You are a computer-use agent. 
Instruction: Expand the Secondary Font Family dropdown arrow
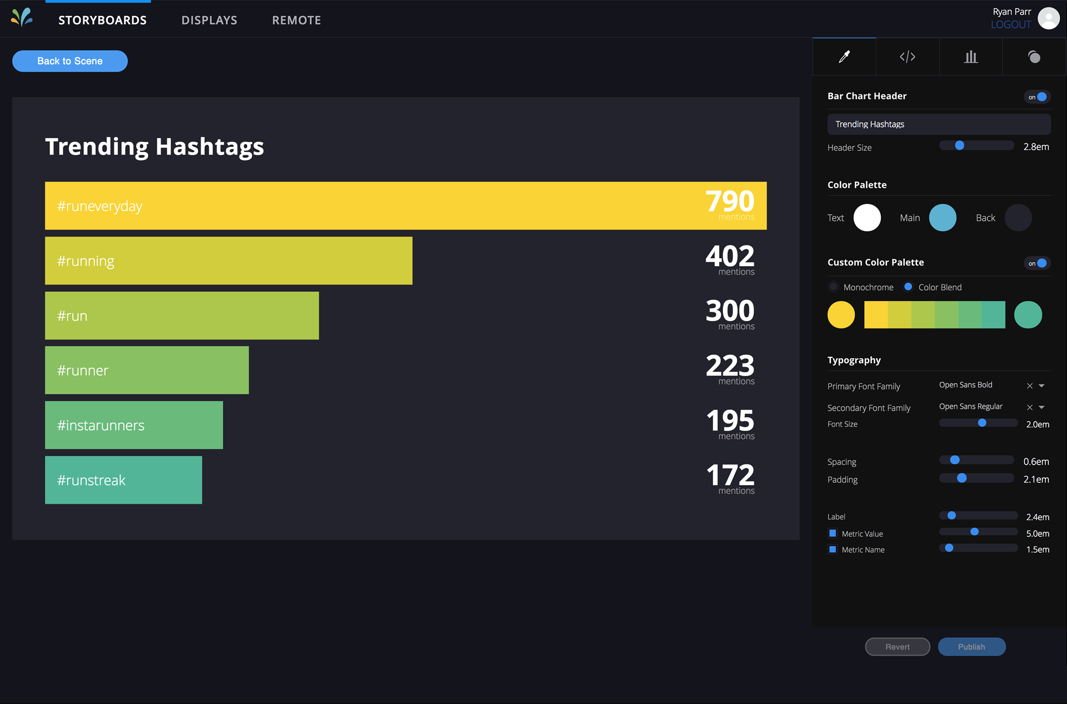(1042, 407)
